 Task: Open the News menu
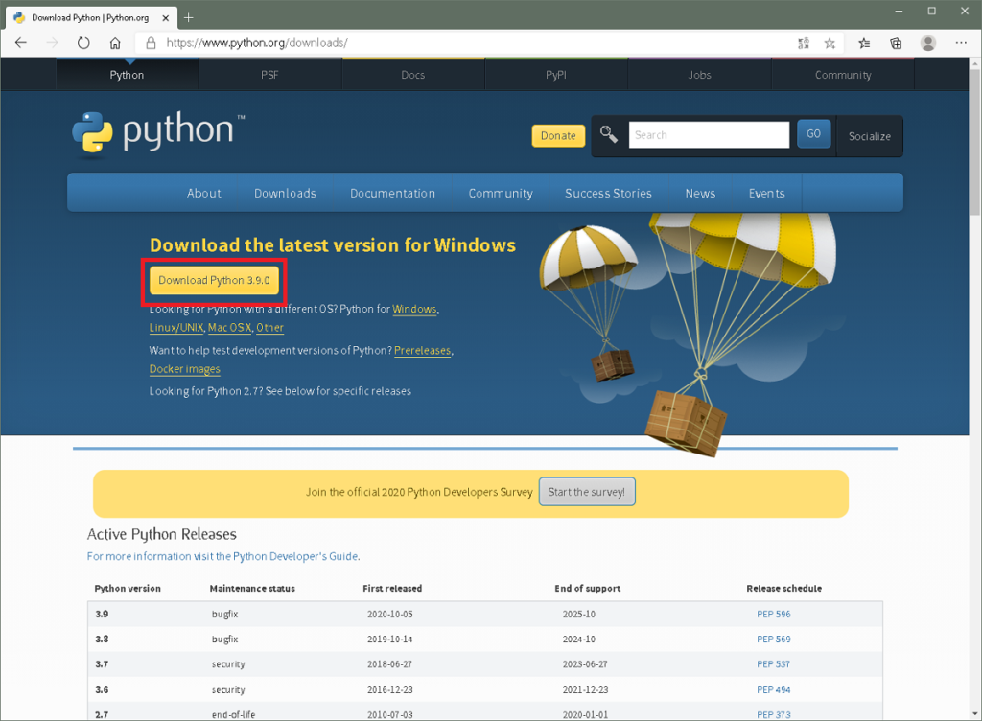[x=700, y=194]
